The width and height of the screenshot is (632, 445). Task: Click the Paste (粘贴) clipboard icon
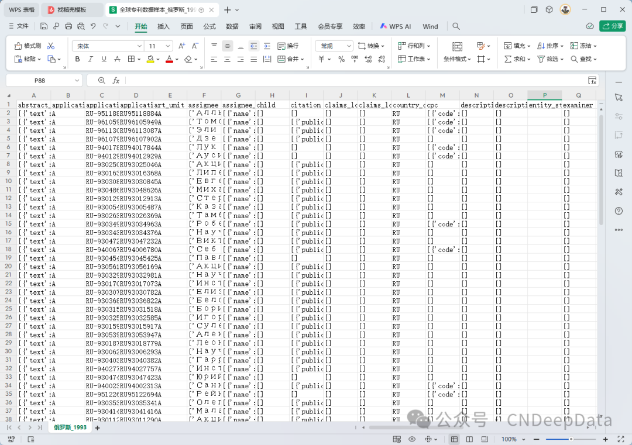[18, 59]
